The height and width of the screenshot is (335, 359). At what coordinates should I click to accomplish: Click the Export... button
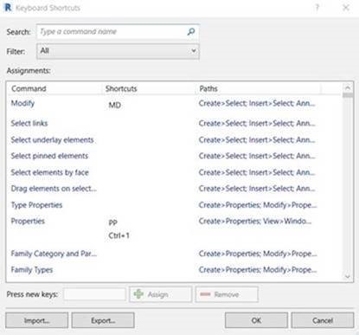coord(103,320)
